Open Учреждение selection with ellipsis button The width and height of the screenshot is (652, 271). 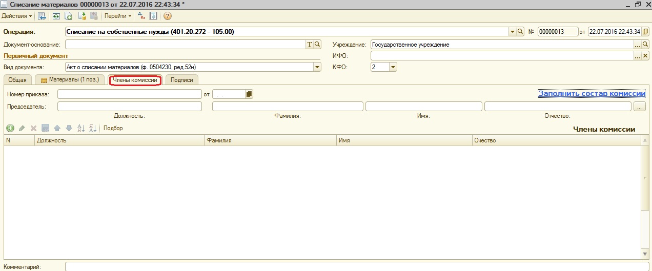638,45
